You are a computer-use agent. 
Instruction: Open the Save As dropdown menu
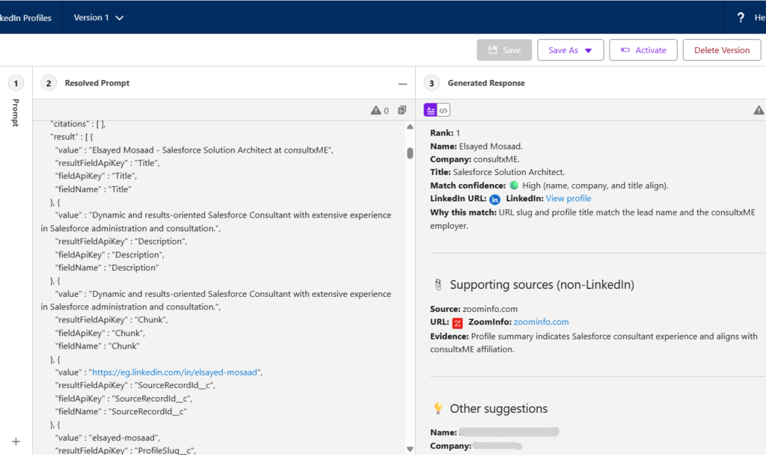click(x=570, y=50)
